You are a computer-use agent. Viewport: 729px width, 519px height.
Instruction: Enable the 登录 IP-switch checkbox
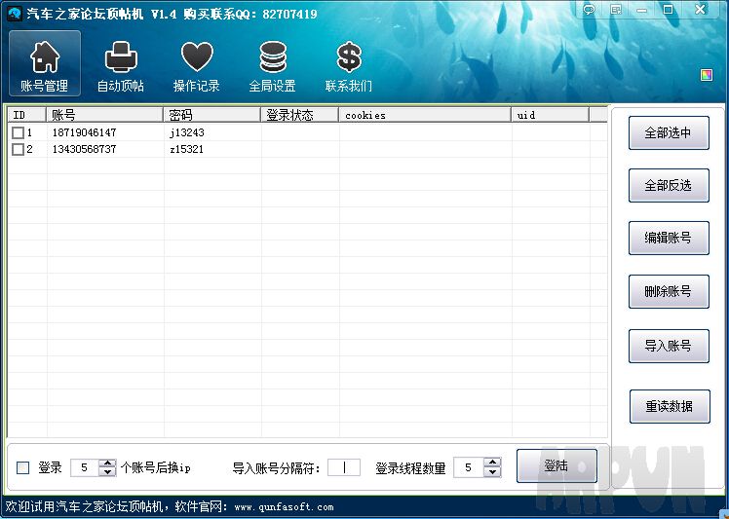[x=23, y=468]
